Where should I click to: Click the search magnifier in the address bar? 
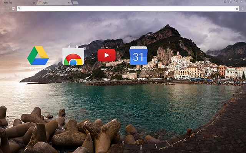[19, 8]
